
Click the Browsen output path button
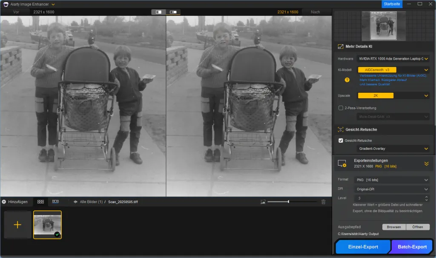tap(394, 227)
